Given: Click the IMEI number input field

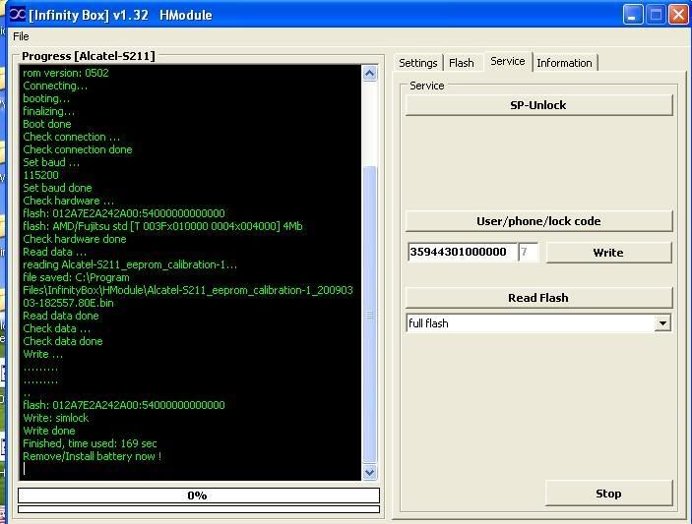Looking at the screenshot, I should coord(461,253).
